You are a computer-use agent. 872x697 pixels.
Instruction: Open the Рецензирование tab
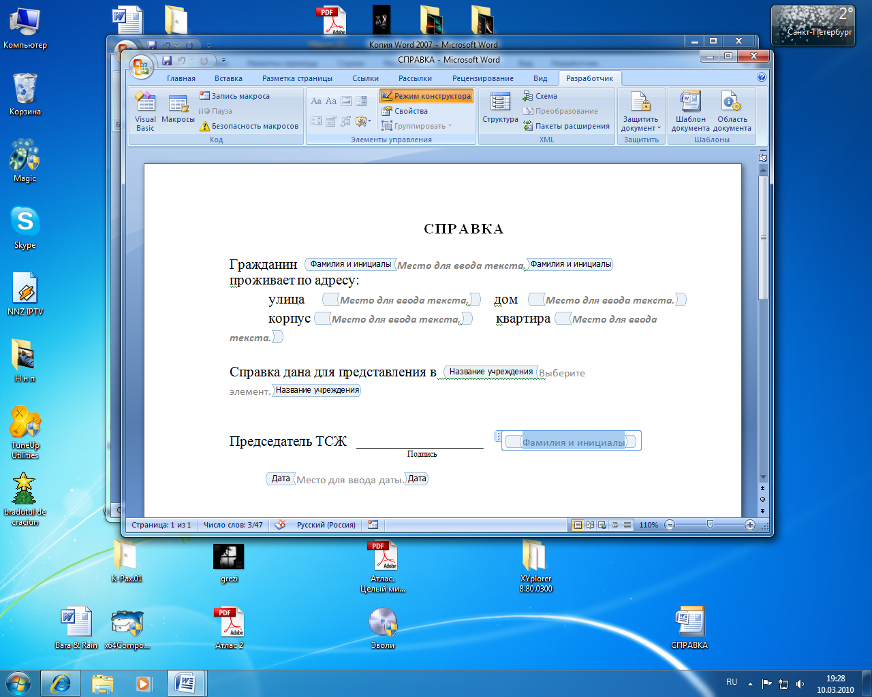pyautogui.click(x=483, y=78)
